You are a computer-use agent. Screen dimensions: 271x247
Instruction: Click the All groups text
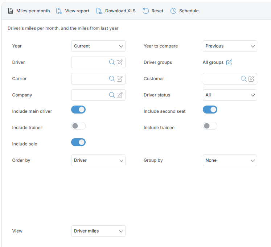pyautogui.click(x=213, y=62)
